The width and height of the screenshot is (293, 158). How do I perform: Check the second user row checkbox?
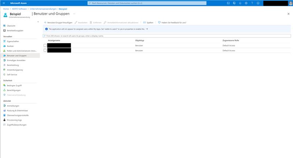45,50
